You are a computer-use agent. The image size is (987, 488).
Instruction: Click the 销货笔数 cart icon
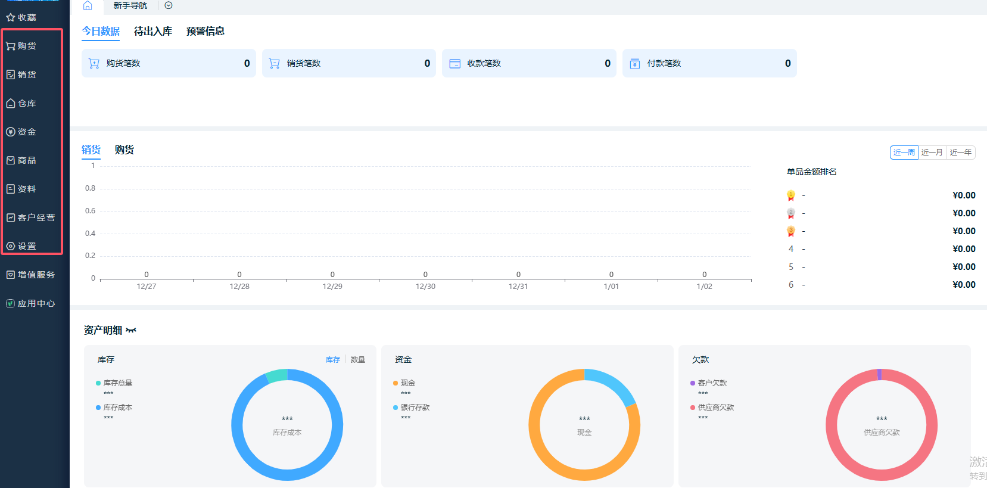click(275, 63)
